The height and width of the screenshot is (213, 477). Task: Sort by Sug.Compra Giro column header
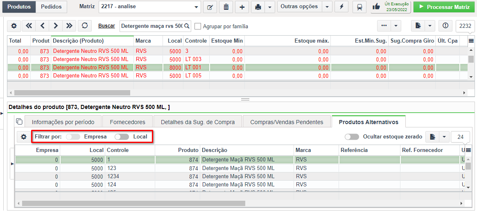coord(411,41)
